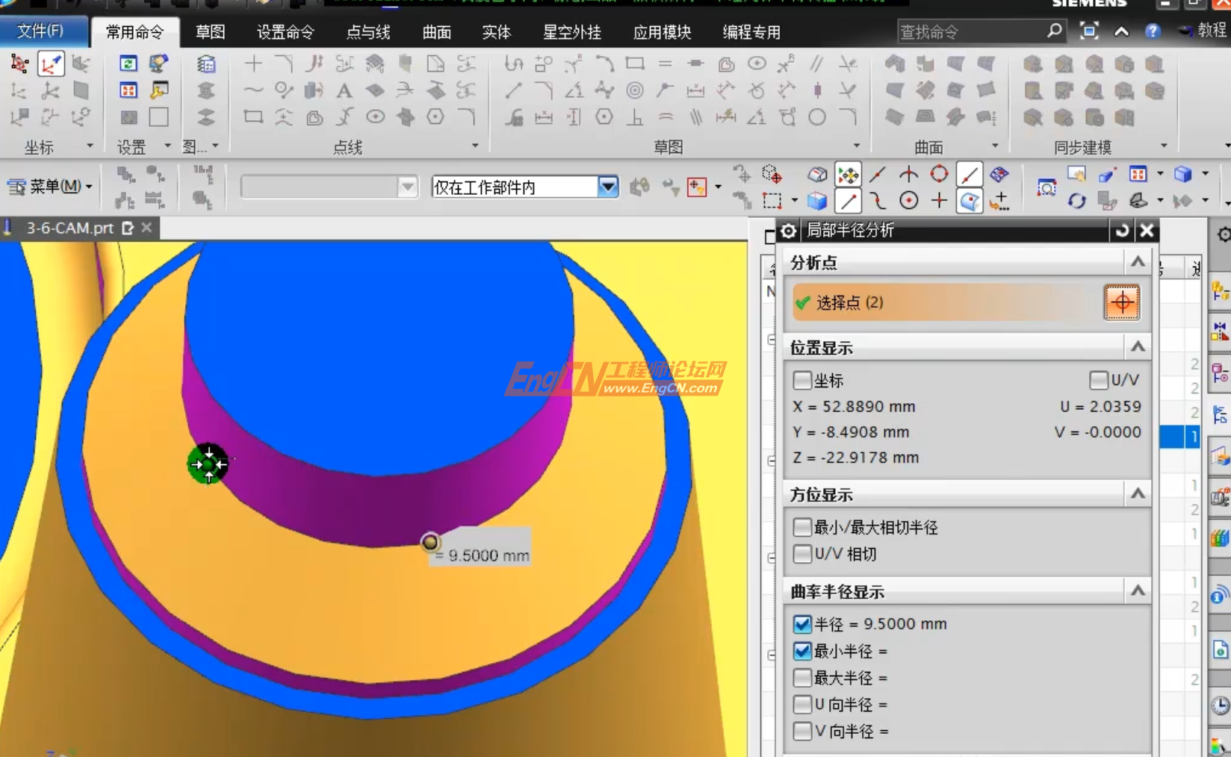Select the Text sketch tool (letter A icon)
The width and height of the screenshot is (1231, 757).
pyautogui.click(x=344, y=91)
